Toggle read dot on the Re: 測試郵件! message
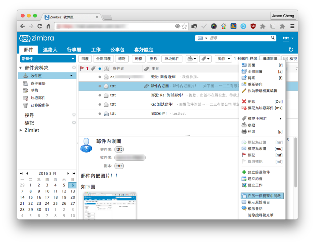This screenshot has width=315, height=244. coord(100,104)
